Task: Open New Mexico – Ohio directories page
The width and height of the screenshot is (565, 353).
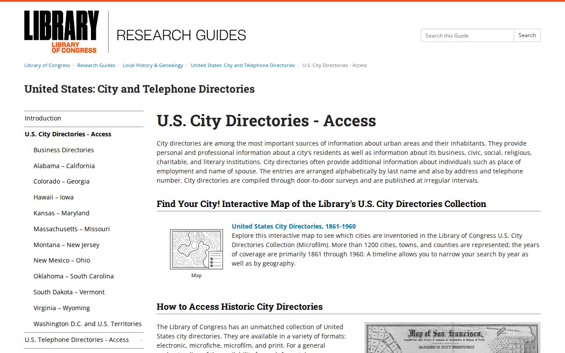Action: 62,260
